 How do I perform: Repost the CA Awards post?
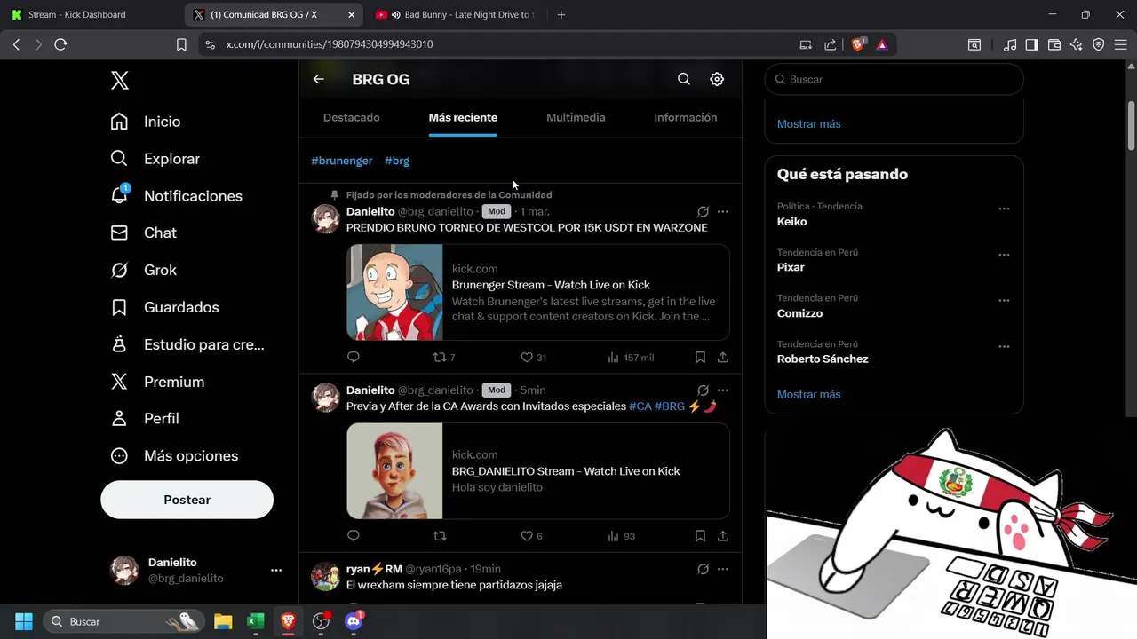pos(439,536)
